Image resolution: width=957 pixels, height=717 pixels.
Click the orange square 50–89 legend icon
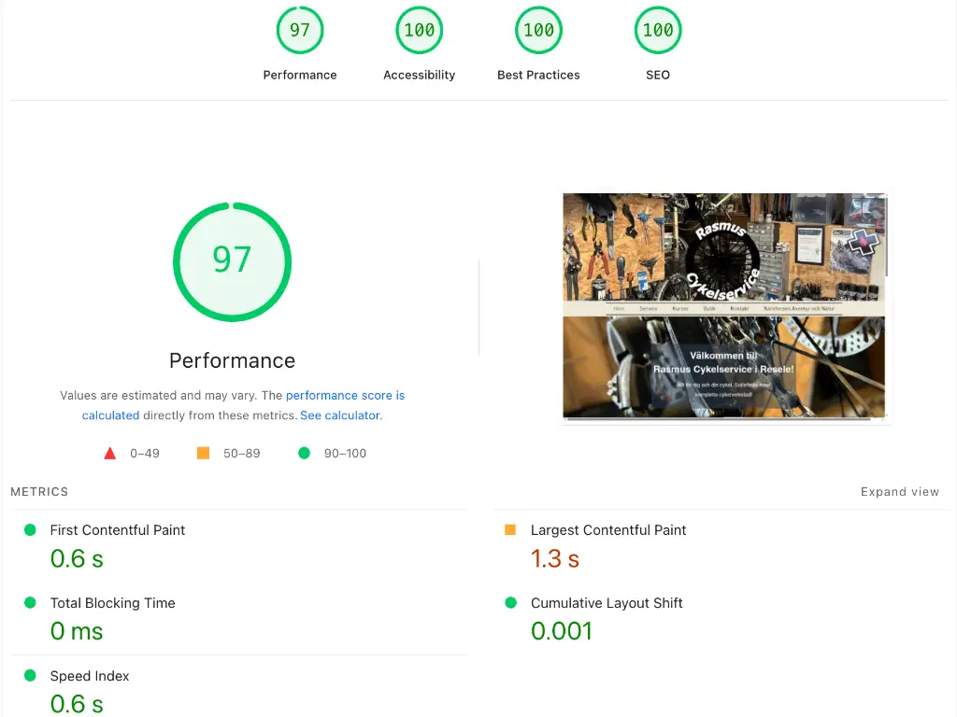click(203, 454)
